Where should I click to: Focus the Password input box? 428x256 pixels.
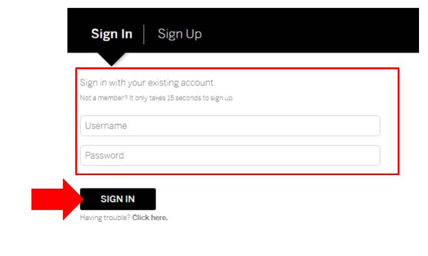[x=230, y=156]
